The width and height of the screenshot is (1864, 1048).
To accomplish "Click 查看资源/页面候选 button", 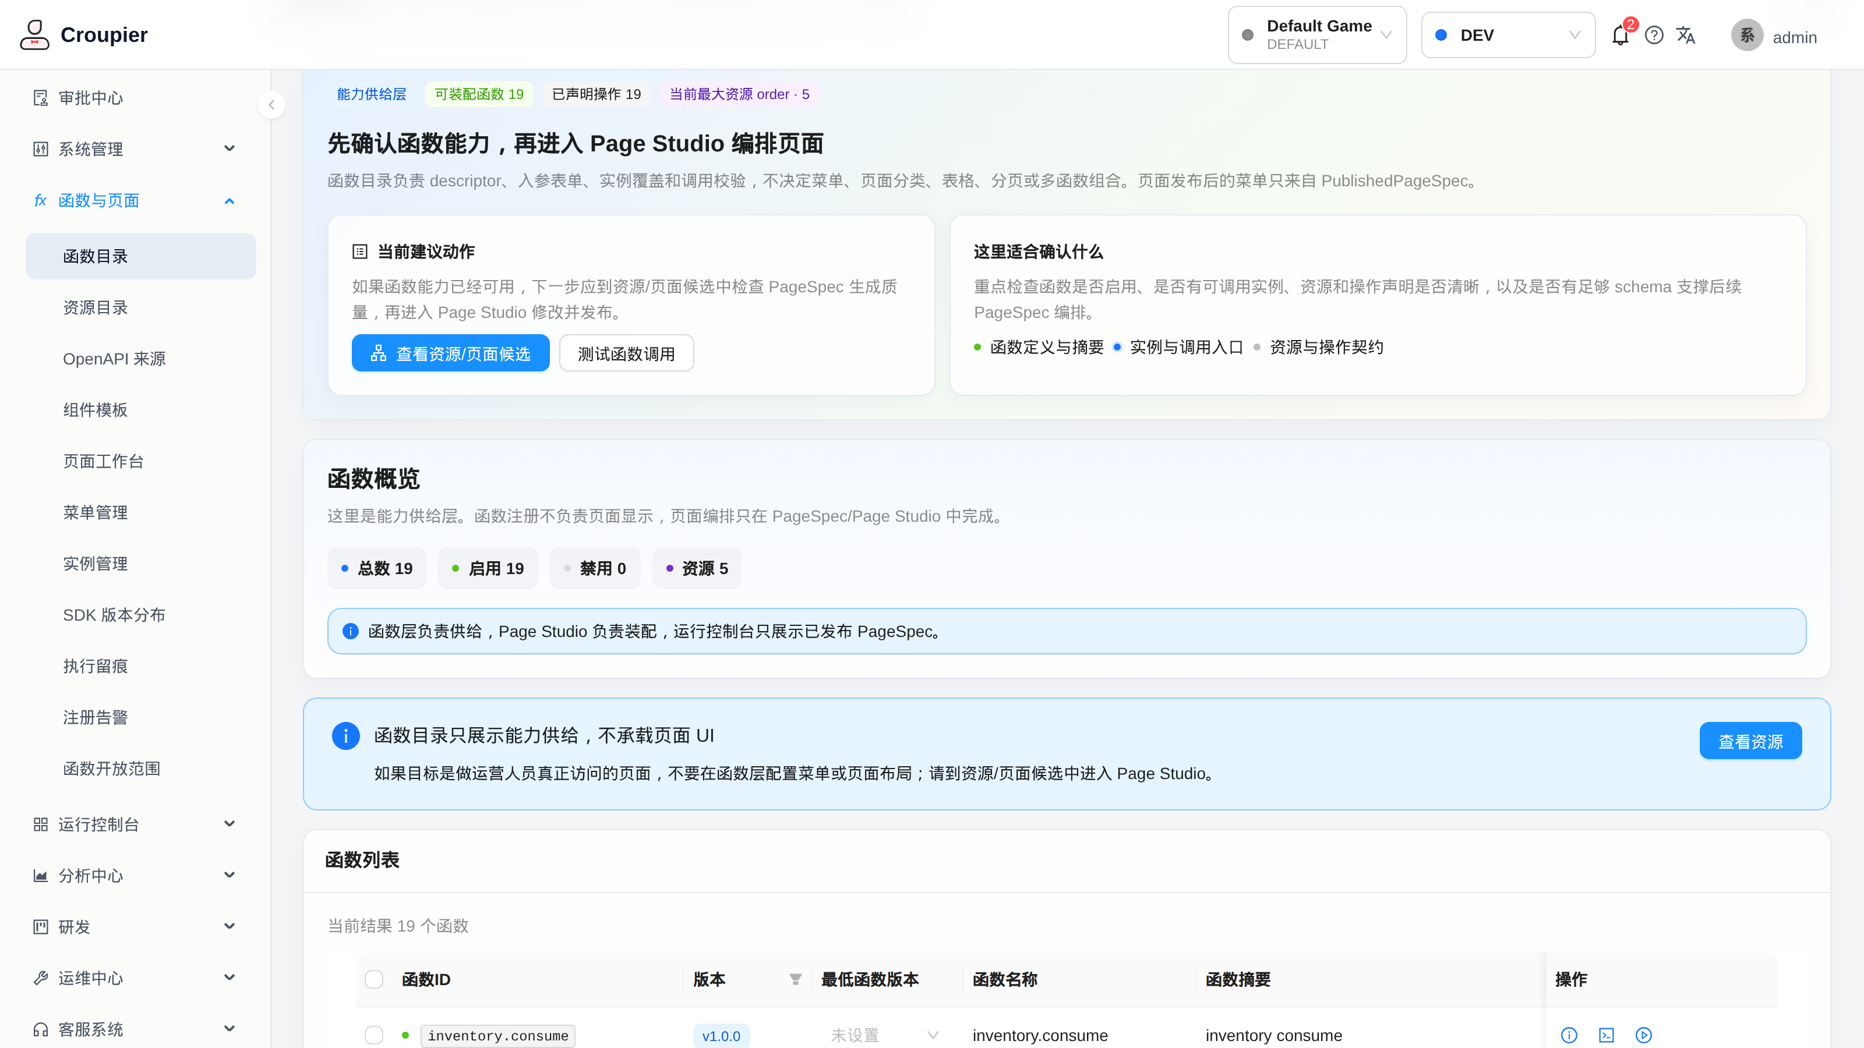I will 450,353.
